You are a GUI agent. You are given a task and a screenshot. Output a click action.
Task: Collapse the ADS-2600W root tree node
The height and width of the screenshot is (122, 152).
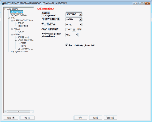(5, 9)
